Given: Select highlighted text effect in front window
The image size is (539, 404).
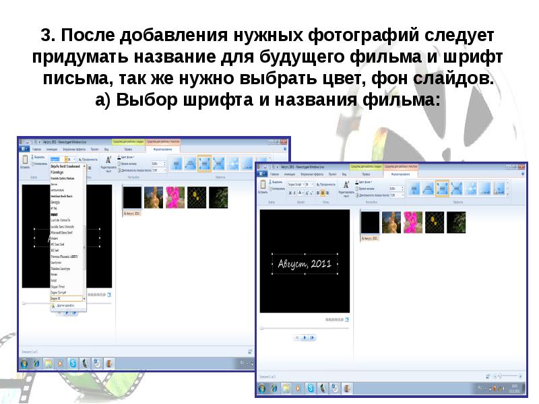Looking at the screenshot, I should click(x=442, y=189).
